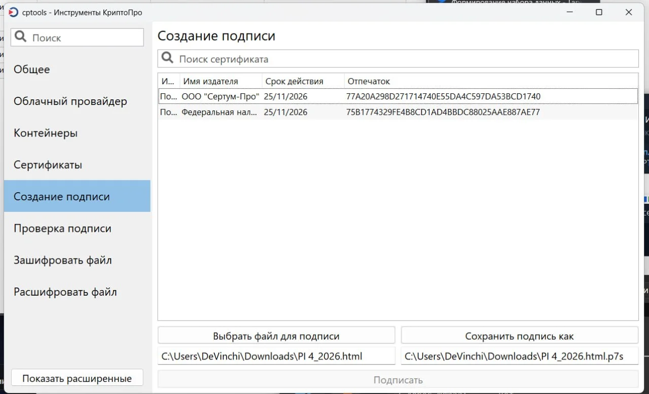The image size is (649, 394).
Task: Focus the Поиск сертификата field
Action: pos(398,59)
